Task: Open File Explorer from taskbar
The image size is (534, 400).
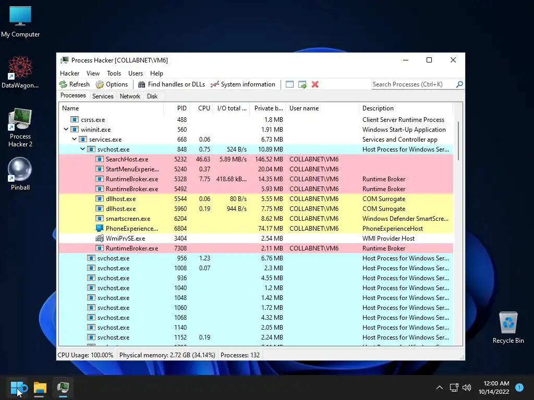Action: (40, 387)
